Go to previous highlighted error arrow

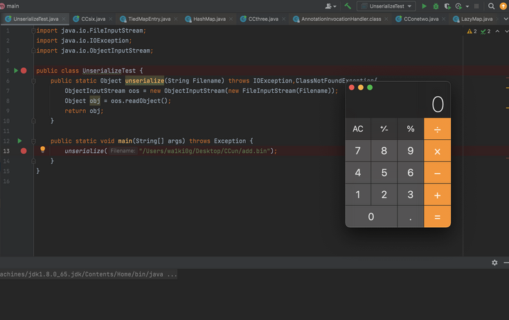[497, 31]
